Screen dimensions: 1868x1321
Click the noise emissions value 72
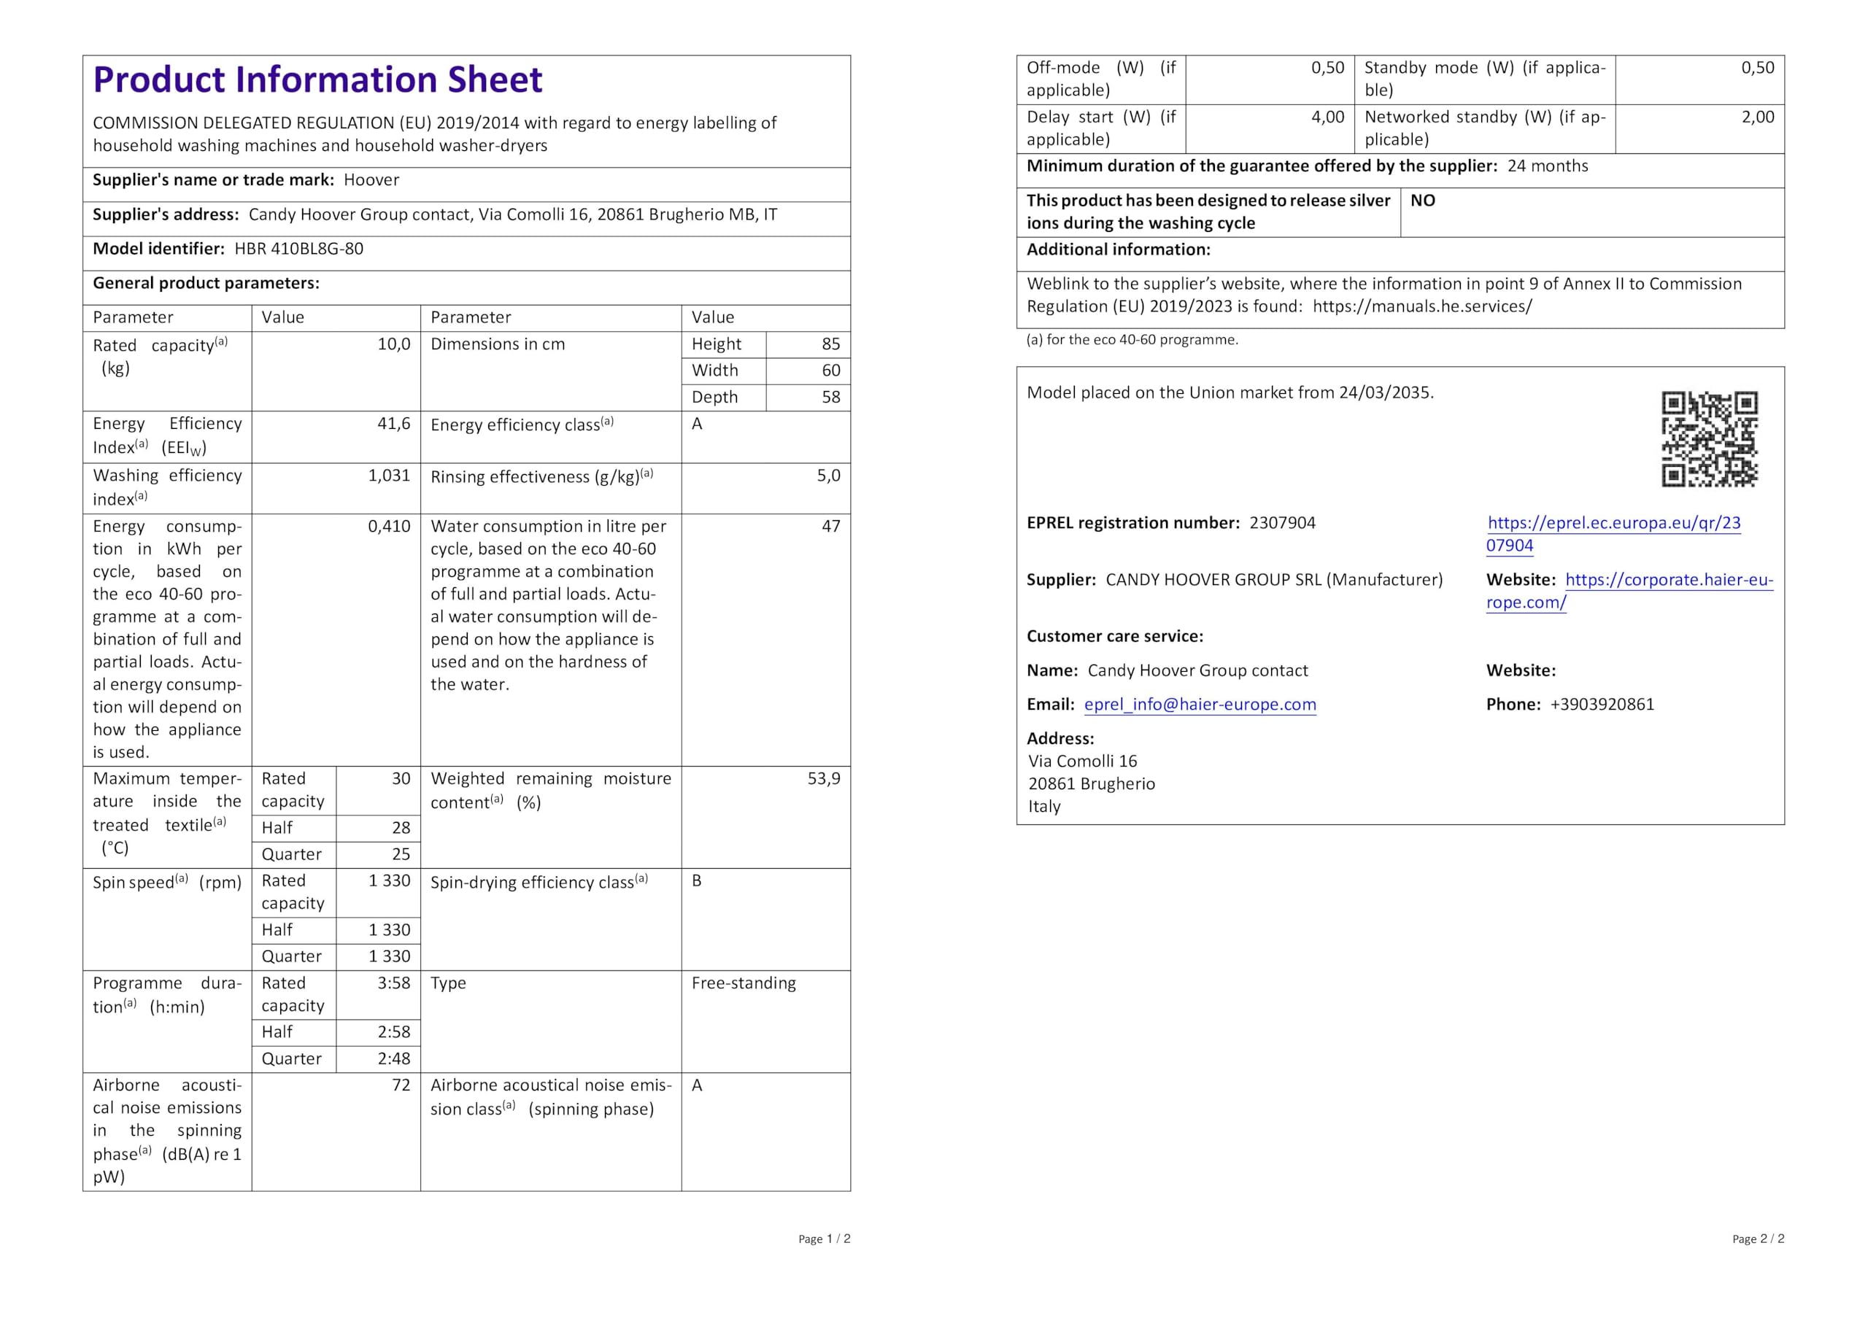tap(401, 1085)
